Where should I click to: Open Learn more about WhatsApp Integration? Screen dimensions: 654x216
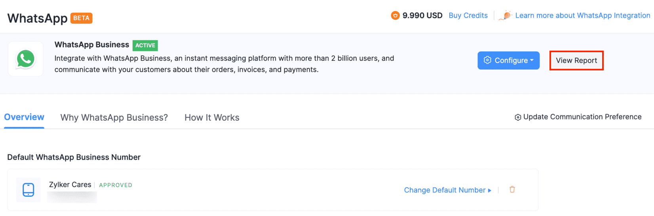[x=582, y=15]
